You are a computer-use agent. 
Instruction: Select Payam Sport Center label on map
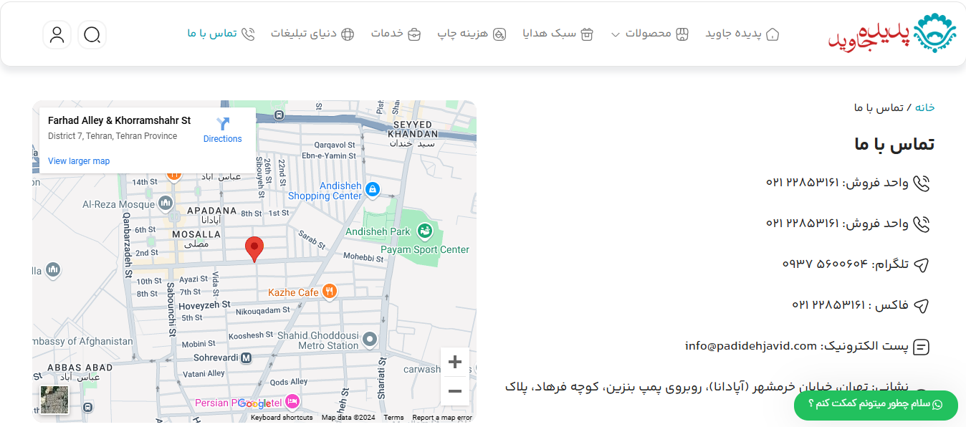[x=425, y=250]
